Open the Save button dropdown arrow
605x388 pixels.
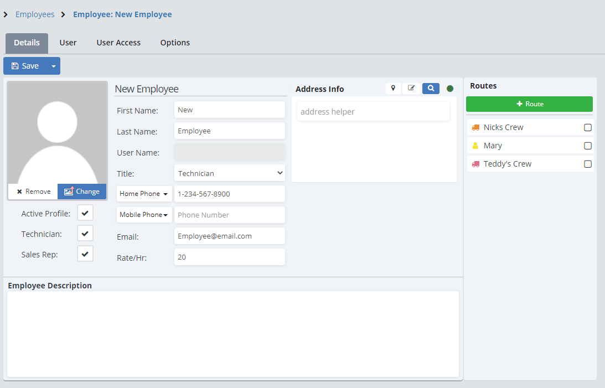point(54,66)
